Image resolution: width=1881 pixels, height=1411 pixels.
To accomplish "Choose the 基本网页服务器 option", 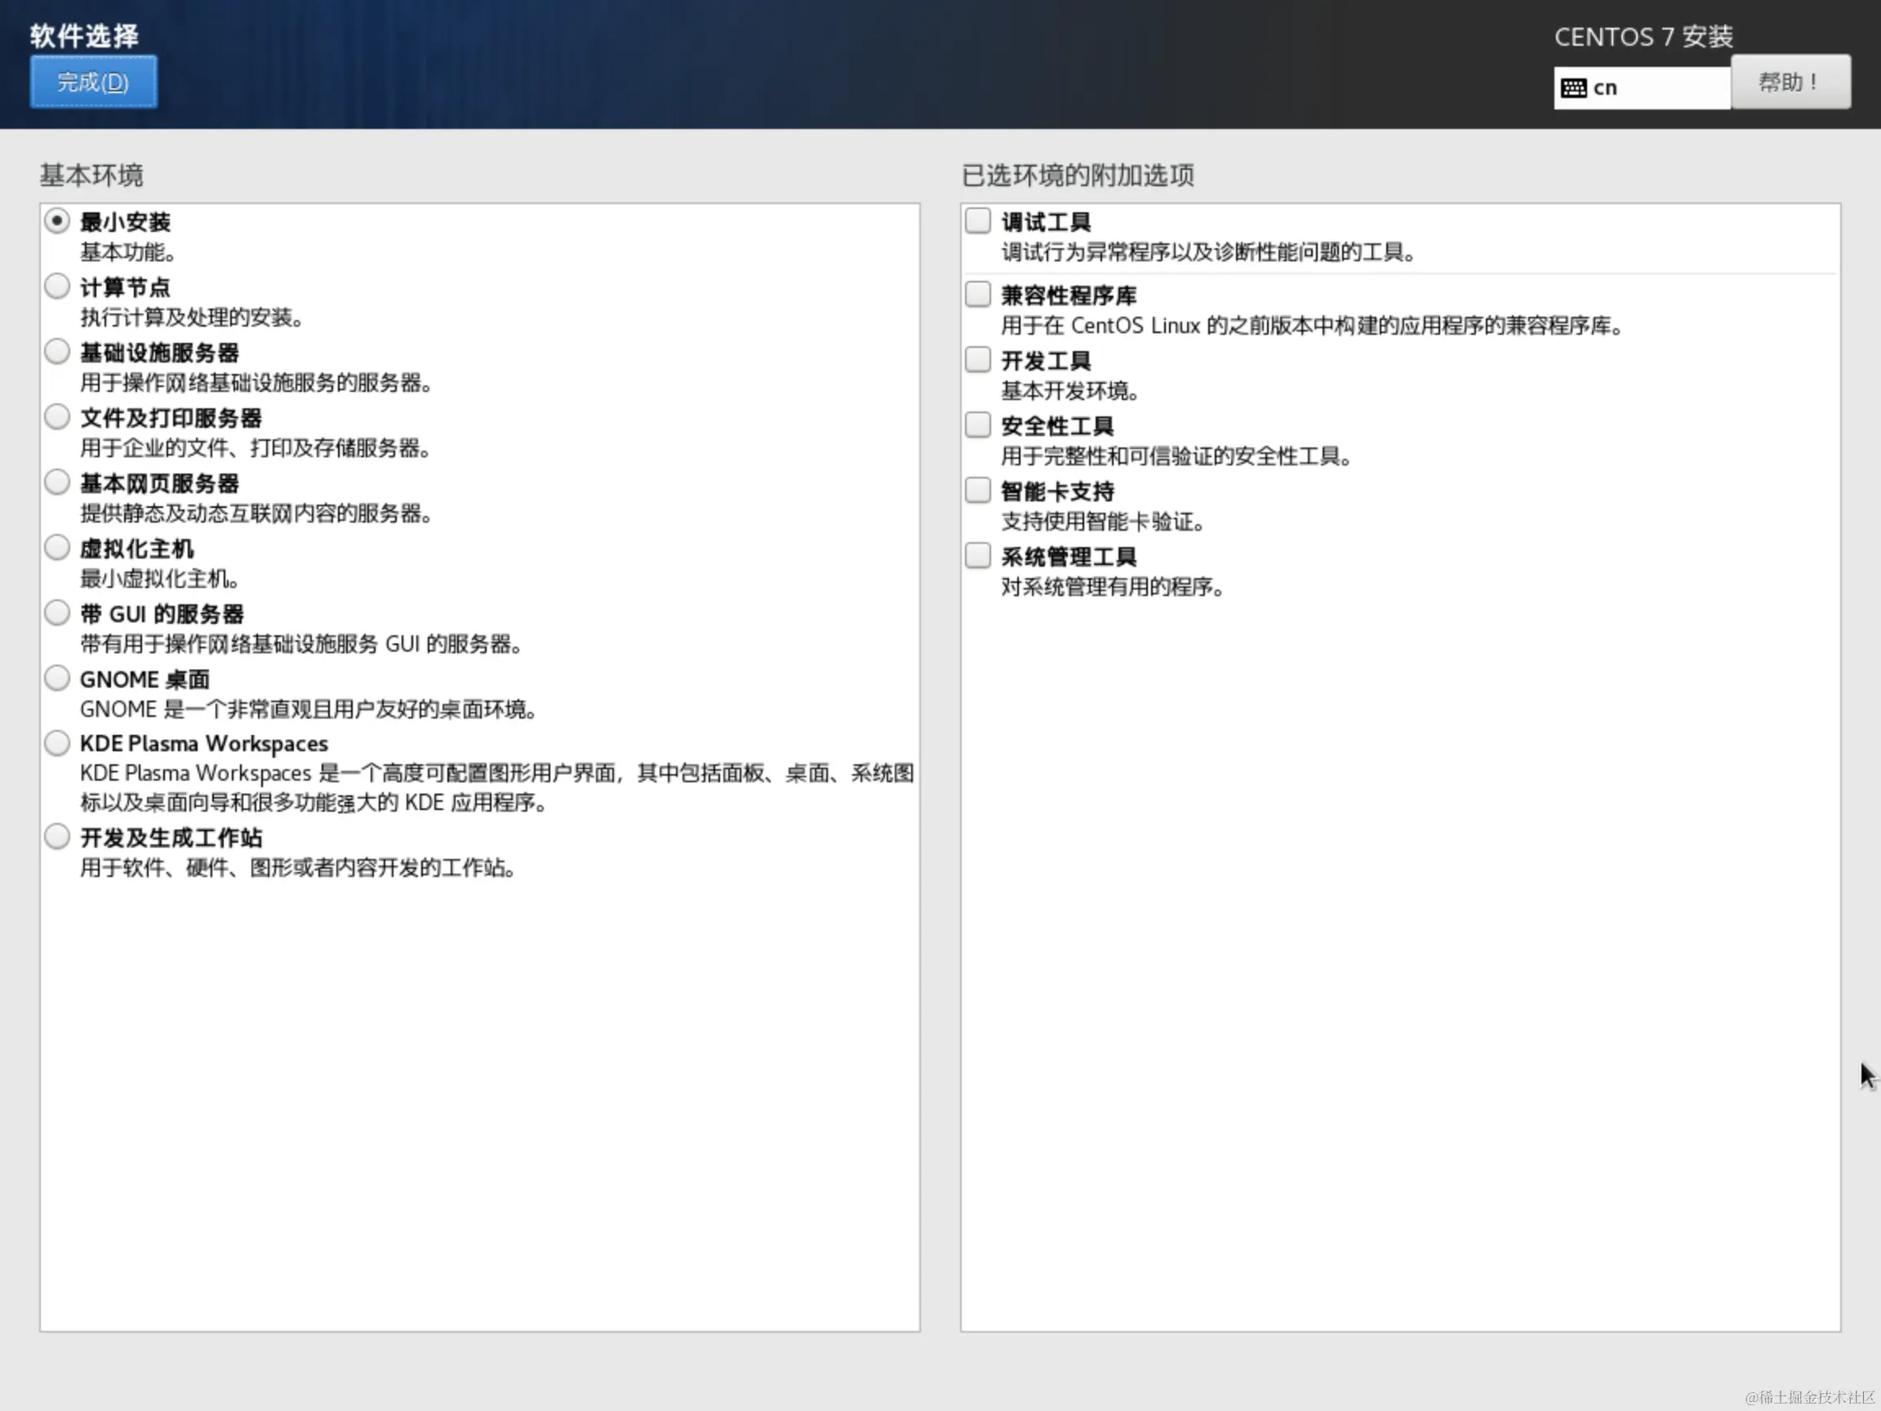I will (57, 482).
